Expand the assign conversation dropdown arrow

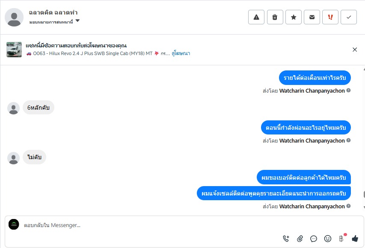pyautogui.click(x=77, y=21)
